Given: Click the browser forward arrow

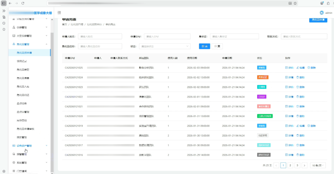Looking at the screenshot, I should click(x=16, y=3).
